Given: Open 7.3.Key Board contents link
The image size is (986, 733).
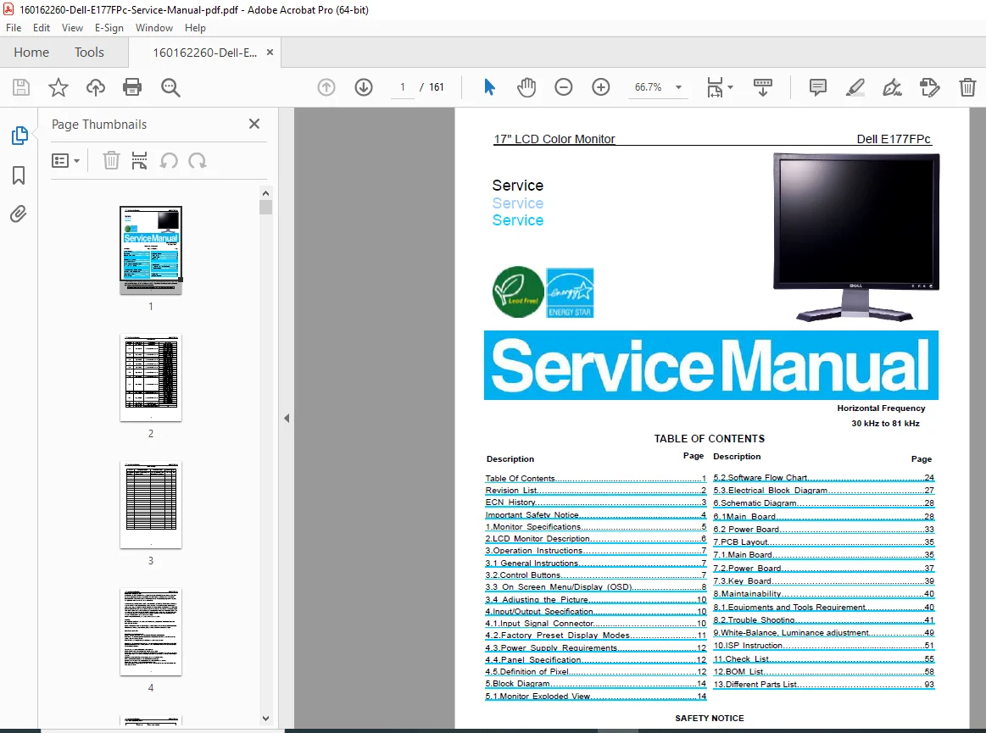Looking at the screenshot, I should [x=824, y=580].
